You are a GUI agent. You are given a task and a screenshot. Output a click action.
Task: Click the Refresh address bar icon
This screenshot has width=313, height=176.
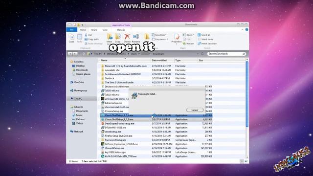tap(202, 54)
